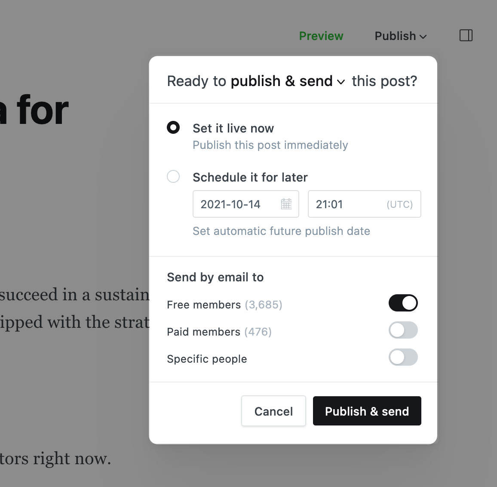Click the calendar icon in date field

(286, 204)
